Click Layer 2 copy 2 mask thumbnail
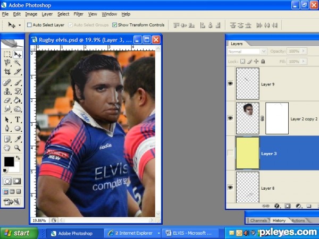 277,118
